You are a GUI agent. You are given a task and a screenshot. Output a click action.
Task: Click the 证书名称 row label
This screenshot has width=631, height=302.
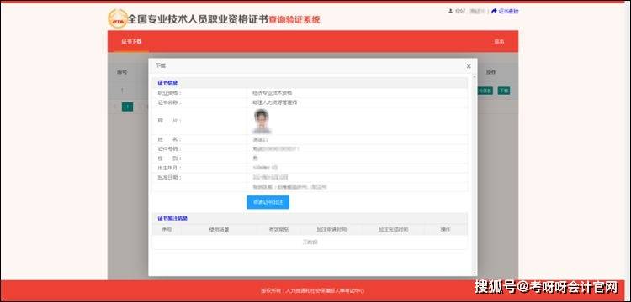169,102
